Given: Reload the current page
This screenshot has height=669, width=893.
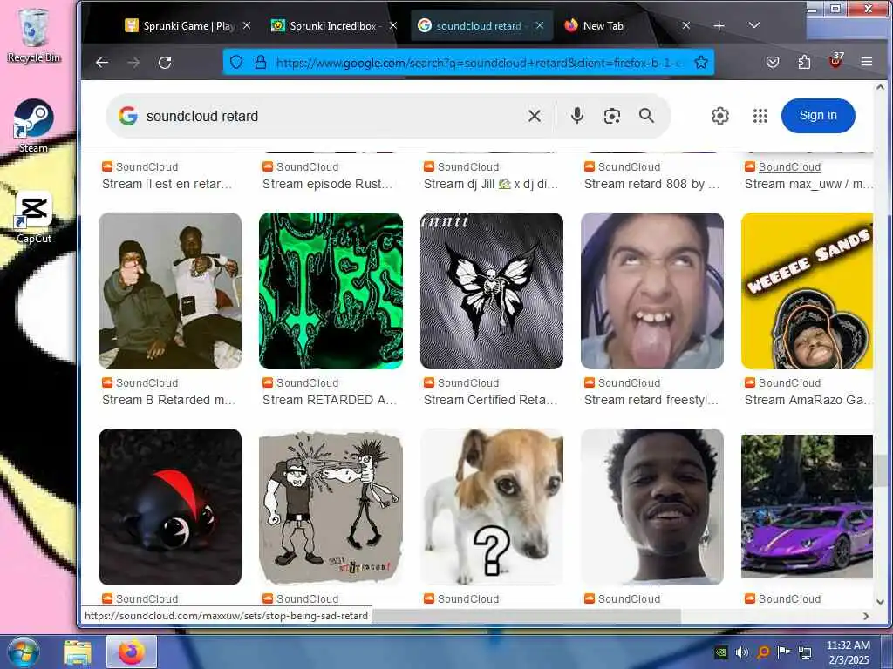Looking at the screenshot, I should [x=165, y=63].
